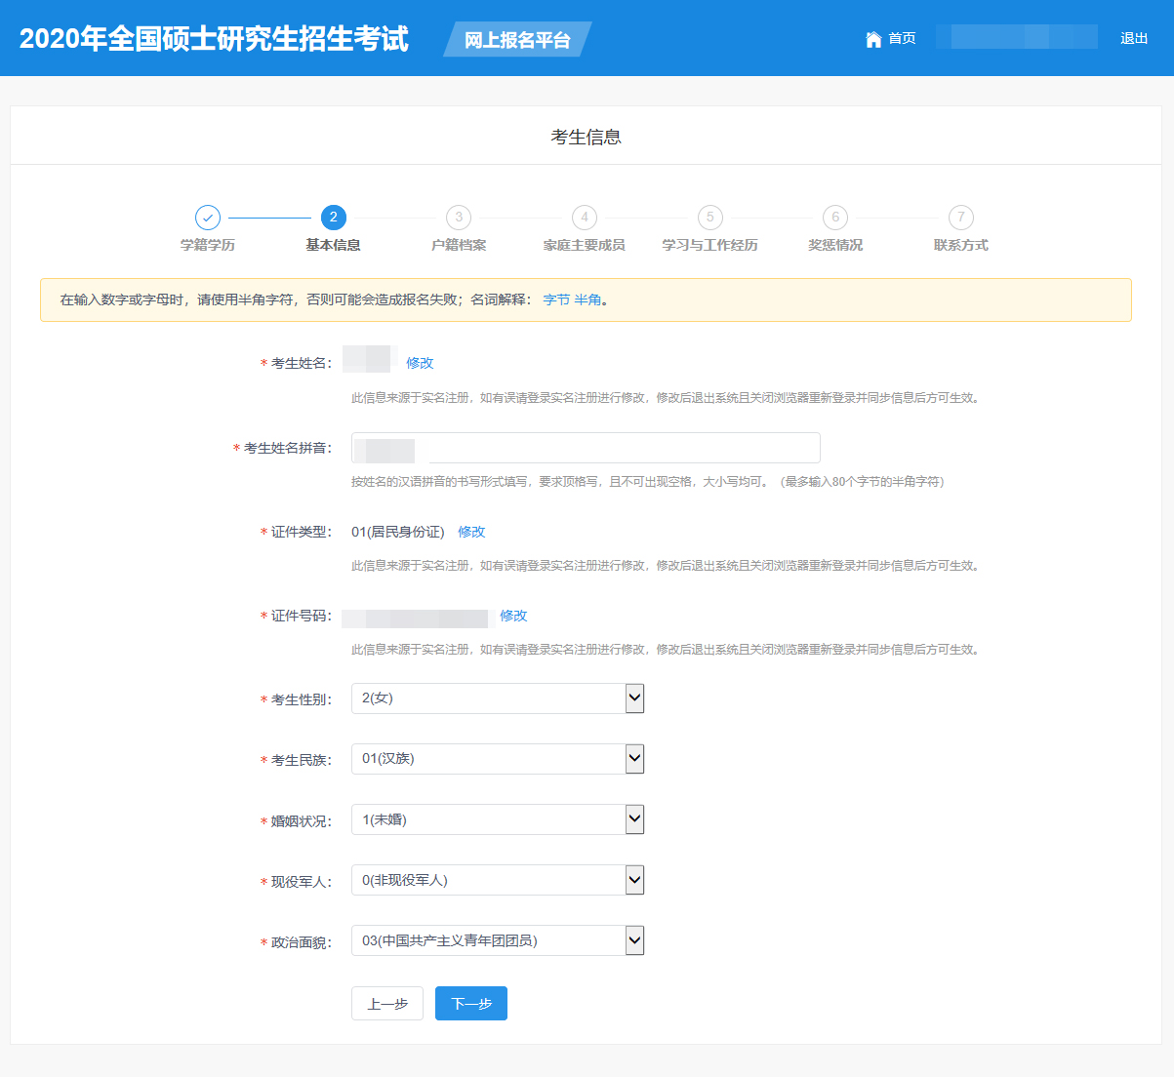This screenshot has height=1077, width=1174.
Task: Select step 6 奖惩情况 circle
Action: 835,218
